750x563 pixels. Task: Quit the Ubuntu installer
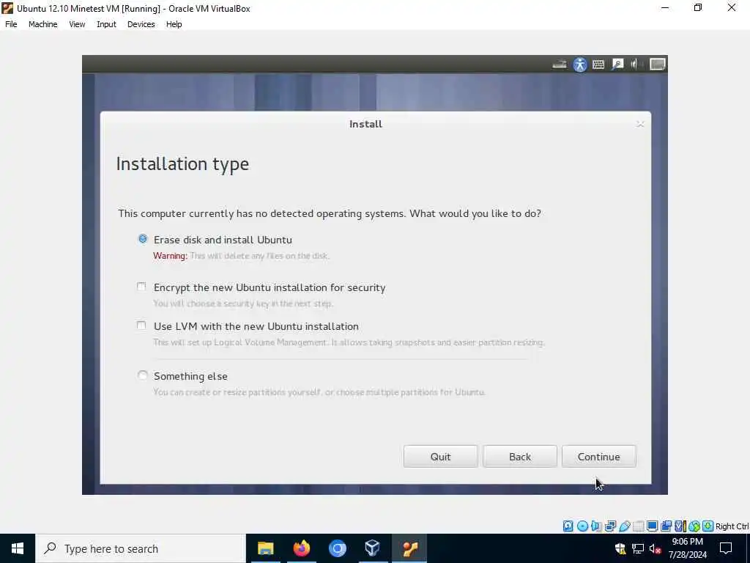click(440, 456)
